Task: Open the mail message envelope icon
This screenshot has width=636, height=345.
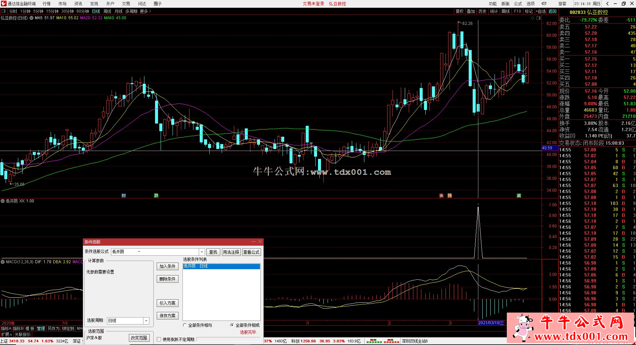Action: click(544, 4)
